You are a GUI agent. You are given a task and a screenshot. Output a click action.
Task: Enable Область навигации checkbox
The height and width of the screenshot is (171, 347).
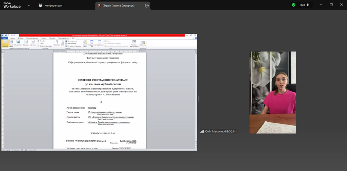tap(38, 46)
